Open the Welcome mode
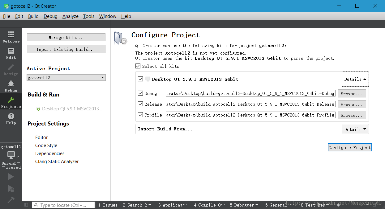Image resolution: width=385 pixels, height=209 pixels. point(11,37)
